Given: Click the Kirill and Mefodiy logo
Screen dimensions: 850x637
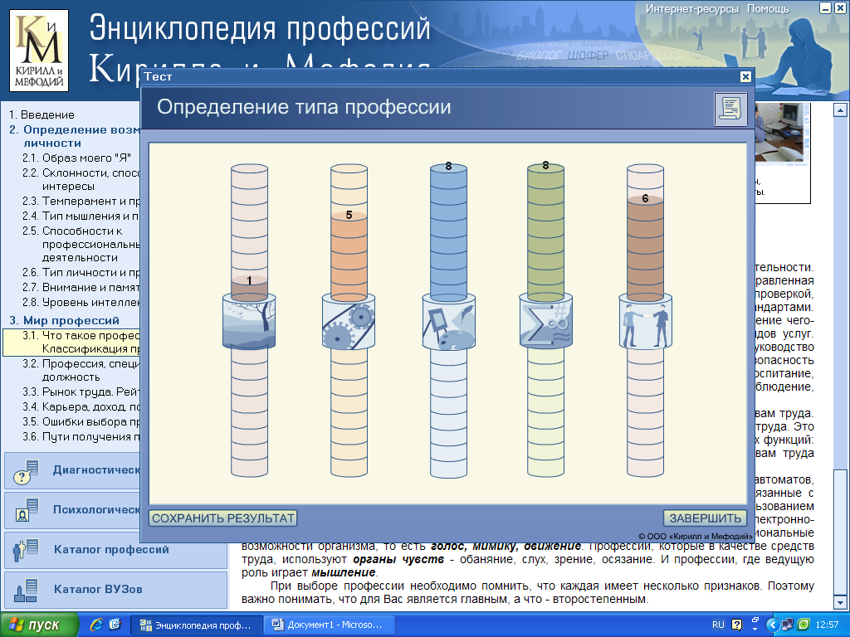Looking at the screenshot, I should [39, 51].
